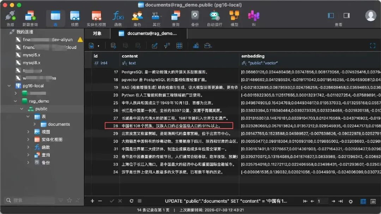Open 模型 (Model) toolbar icon
Image resolution: width=381 pixels, height=214 pixels.
tap(234, 18)
